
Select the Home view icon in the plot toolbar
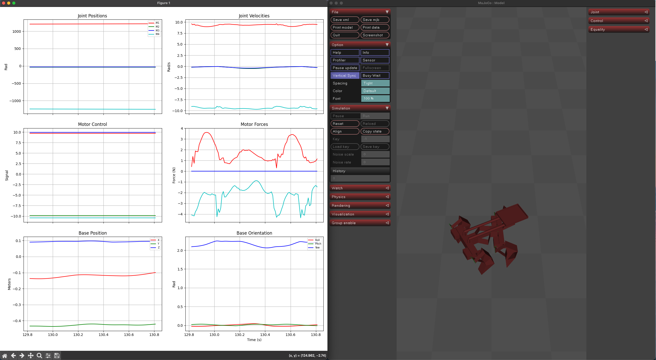click(x=4, y=355)
